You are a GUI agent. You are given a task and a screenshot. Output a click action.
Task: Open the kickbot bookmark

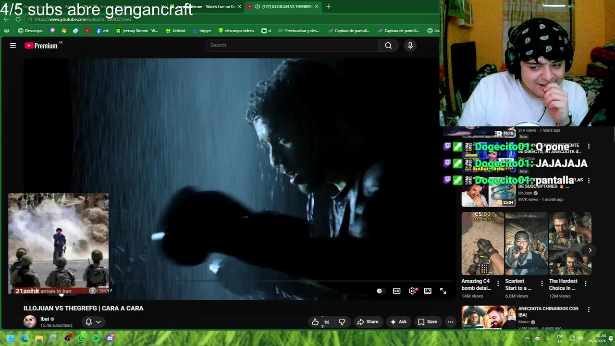point(175,31)
